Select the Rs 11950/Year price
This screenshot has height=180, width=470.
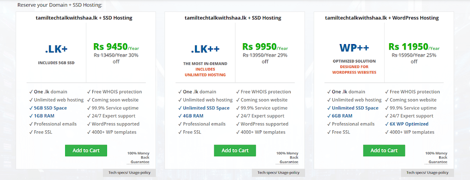click(414, 47)
